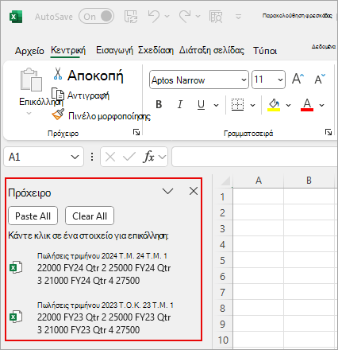The width and height of the screenshot is (338, 350).
Task: Click the Αντιγραφή copy button
Action: click(80, 95)
